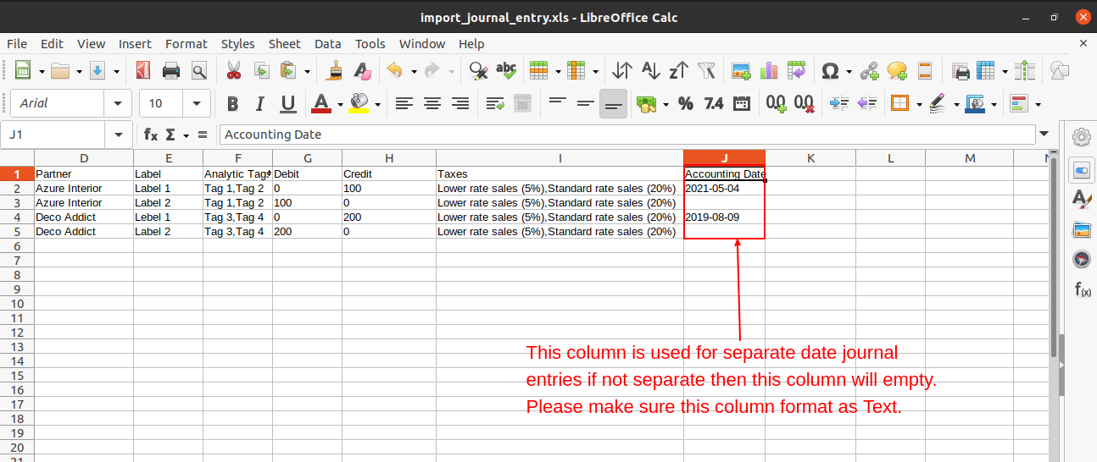Open the Draw Functions shapes icon
This screenshot has height=462, width=1097.
pyautogui.click(x=1060, y=70)
